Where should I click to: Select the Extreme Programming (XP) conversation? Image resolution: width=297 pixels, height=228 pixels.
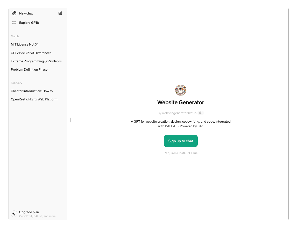point(37,61)
